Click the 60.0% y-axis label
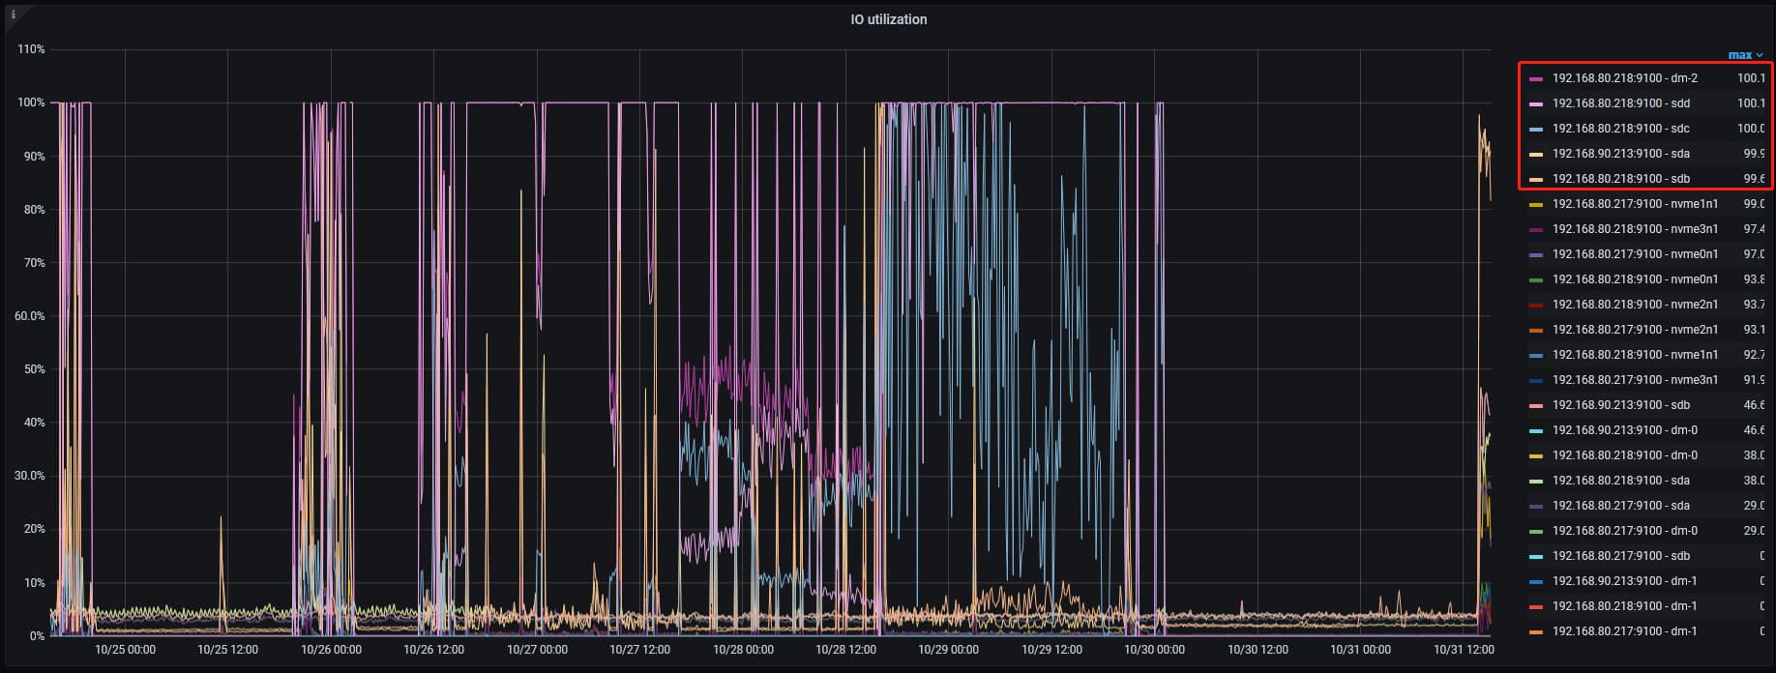The width and height of the screenshot is (1776, 673). point(30,316)
